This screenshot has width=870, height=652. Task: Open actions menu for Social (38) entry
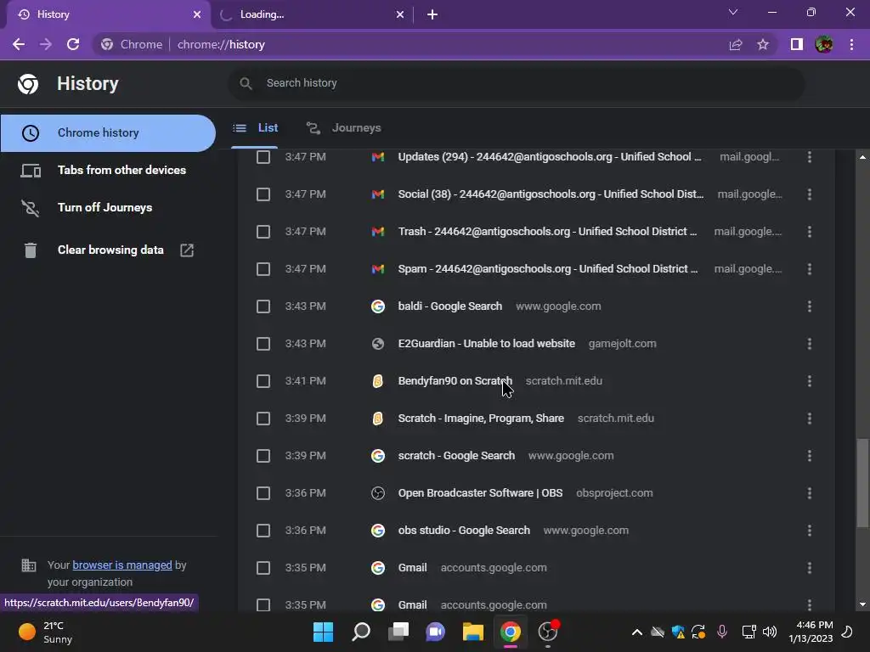coord(810,194)
